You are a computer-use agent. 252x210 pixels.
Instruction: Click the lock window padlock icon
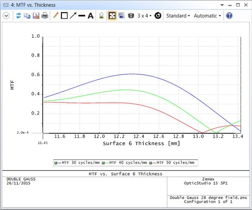[x=102, y=16]
